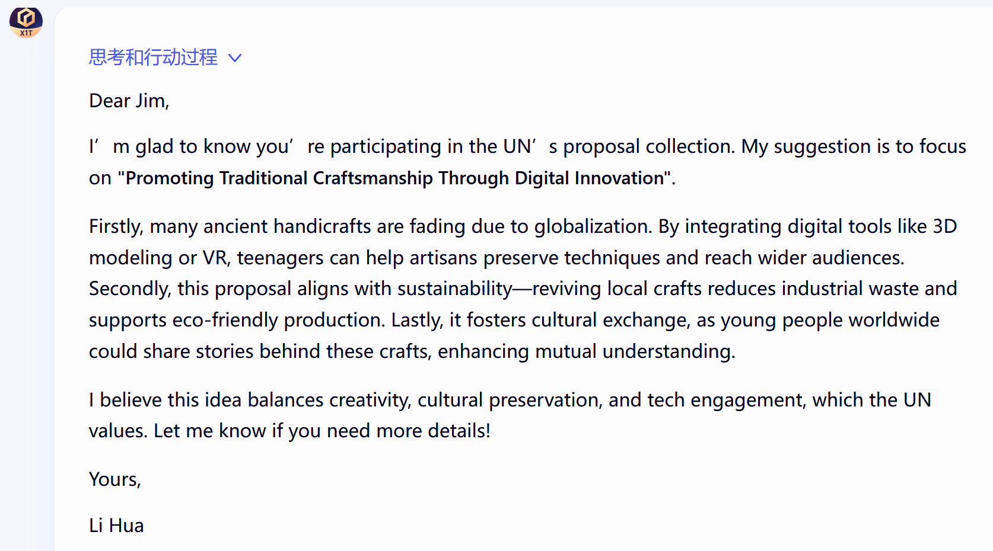993x551 pixels.
Task: Expand the 思考和行动过程 chevron arrow
Action: pyautogui.click(x=235, y=58)
